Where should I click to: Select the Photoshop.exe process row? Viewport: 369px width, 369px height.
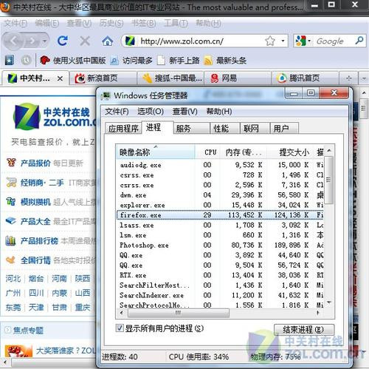pyautogui.click(x=221, y=246)
